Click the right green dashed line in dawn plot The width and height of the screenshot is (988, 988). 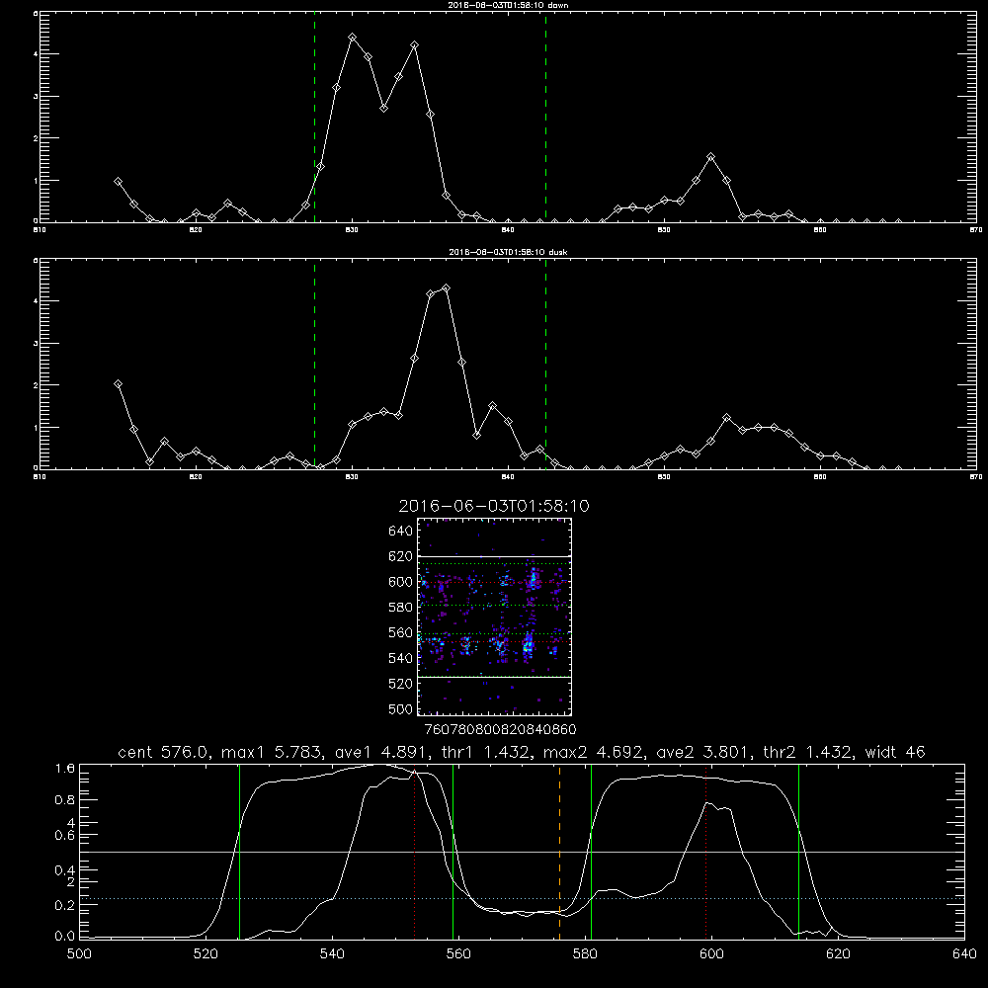(545, 117)
